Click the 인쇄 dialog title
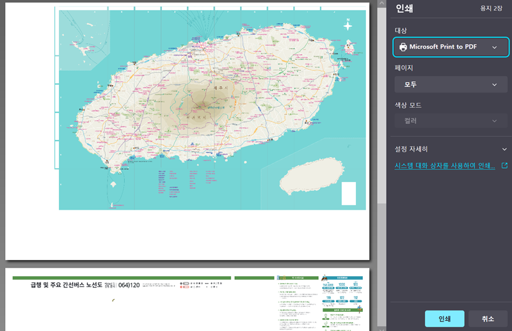This screenshot has height=331, width=512. [404, 8]
